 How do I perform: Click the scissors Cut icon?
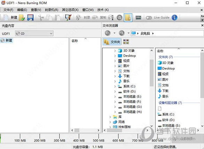(x=41, y=17)
